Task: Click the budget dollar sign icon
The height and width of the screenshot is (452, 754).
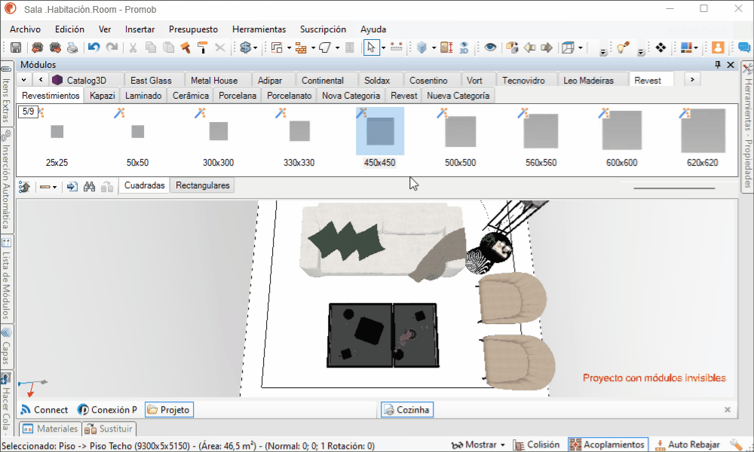Action: 246,47
